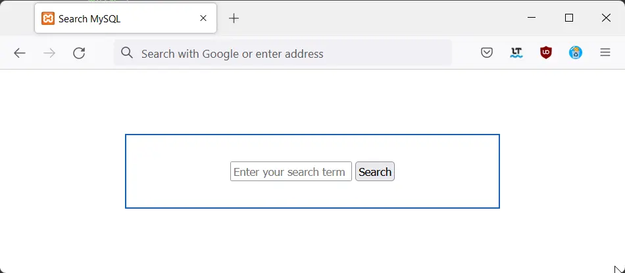Open the Save to Pocket icon

click(487, 52)
